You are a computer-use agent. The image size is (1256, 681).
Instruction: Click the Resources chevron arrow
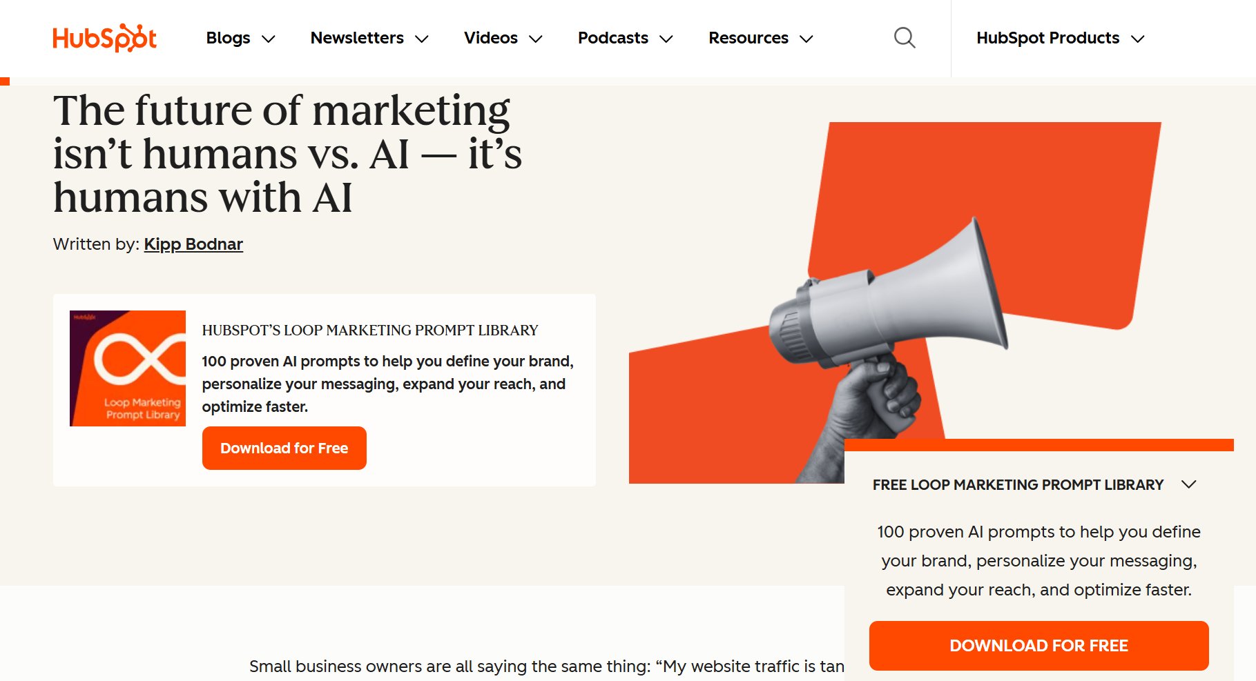click(x=806, y=39)
